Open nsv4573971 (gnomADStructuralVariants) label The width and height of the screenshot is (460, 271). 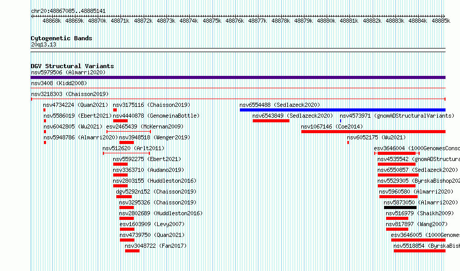tap(397, 116)
